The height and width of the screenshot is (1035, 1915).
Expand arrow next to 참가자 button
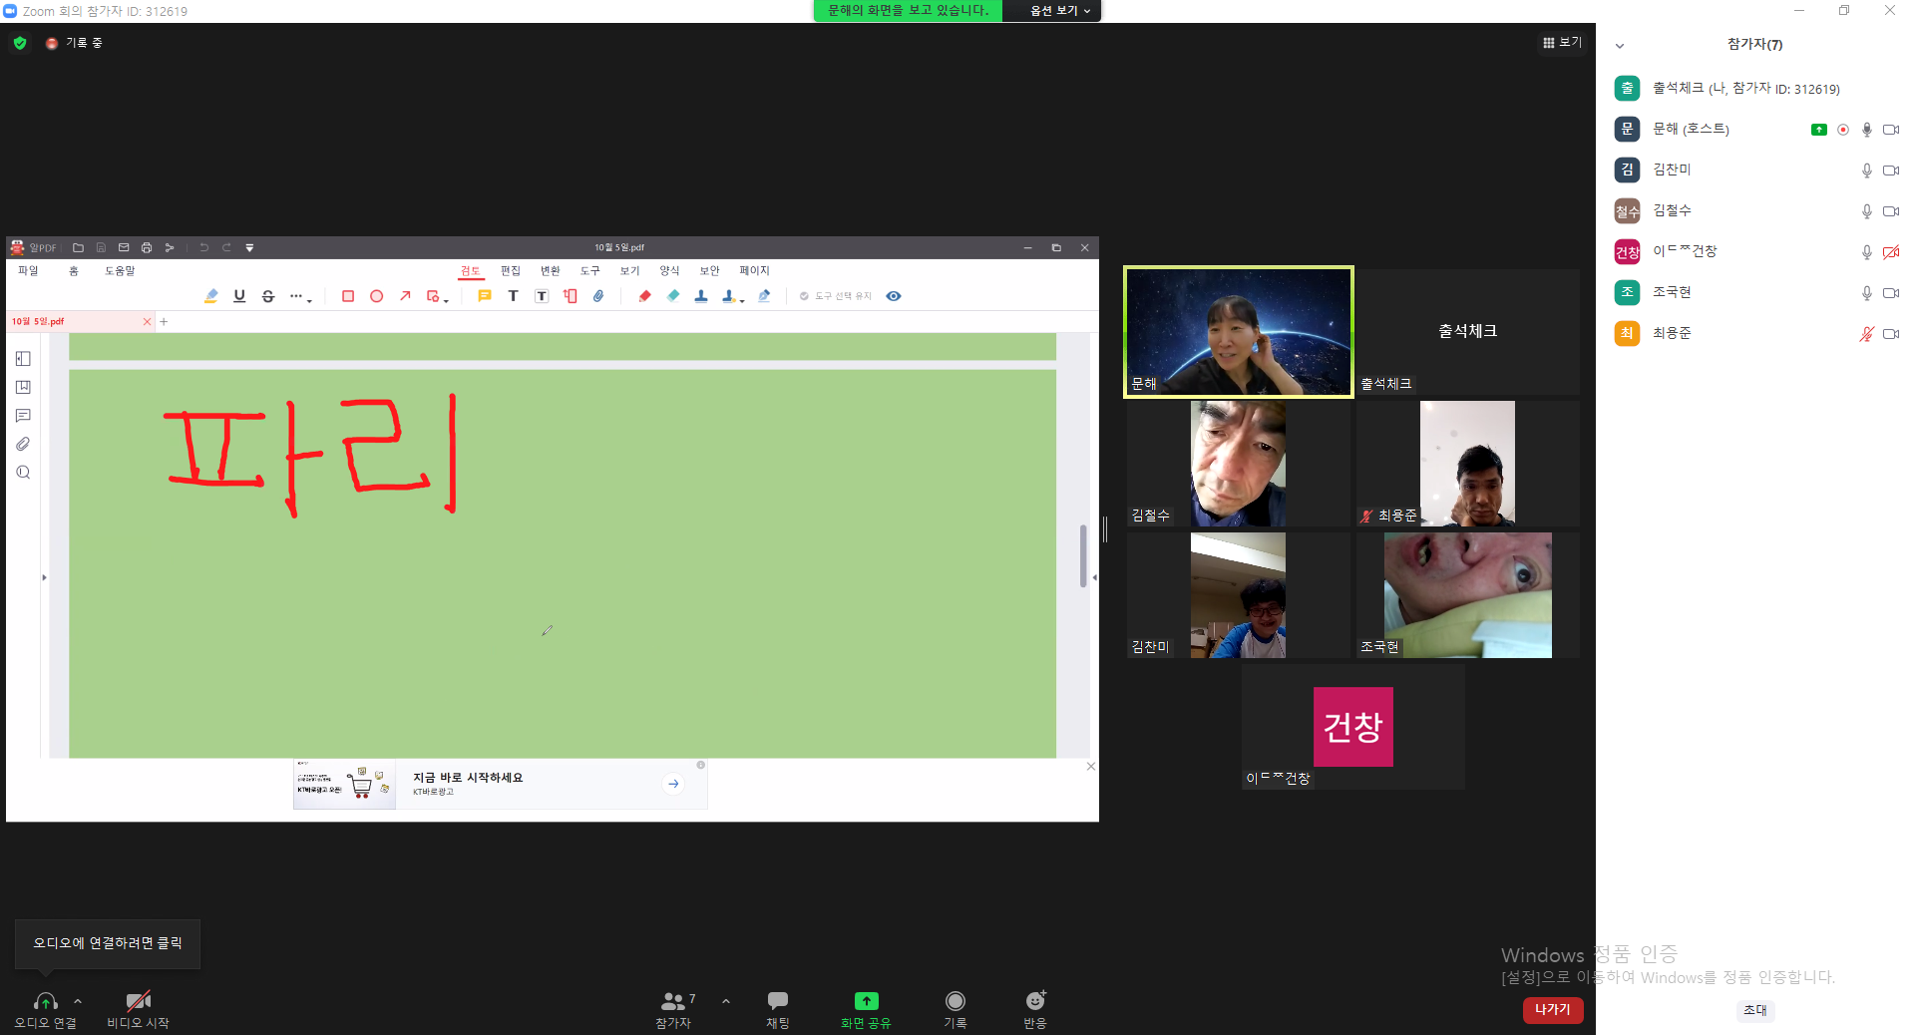click(726, 1001)
